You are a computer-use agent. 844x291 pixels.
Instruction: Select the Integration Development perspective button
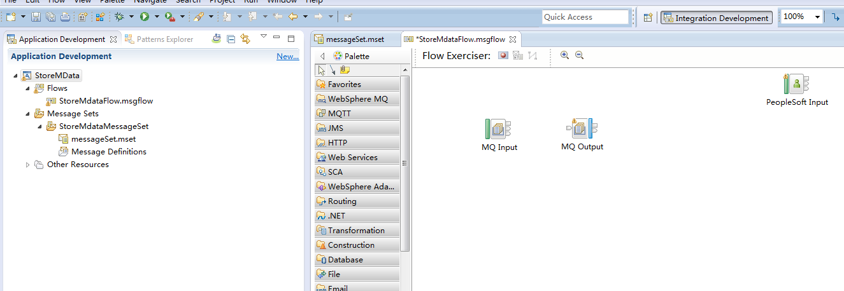click(716, 18)
